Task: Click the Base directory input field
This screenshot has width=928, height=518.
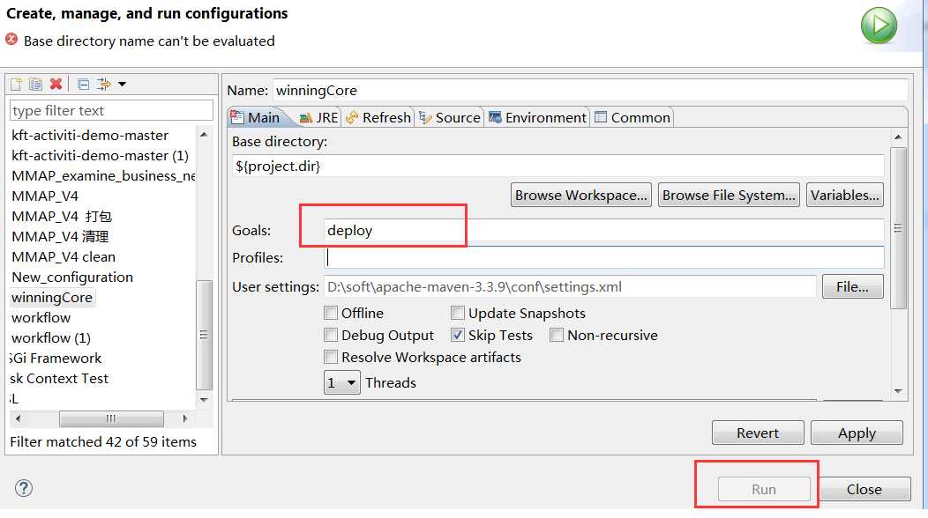Action: (x=558, y=166)
